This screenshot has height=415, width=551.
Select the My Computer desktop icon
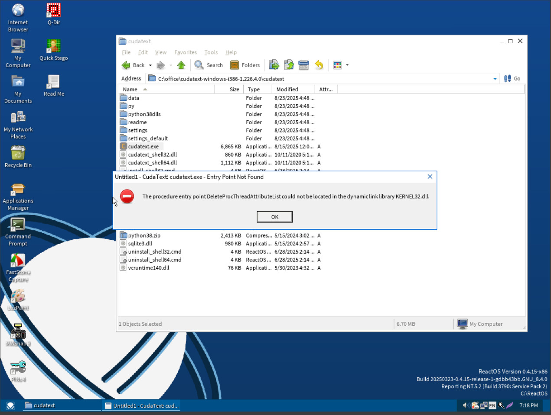18,53
